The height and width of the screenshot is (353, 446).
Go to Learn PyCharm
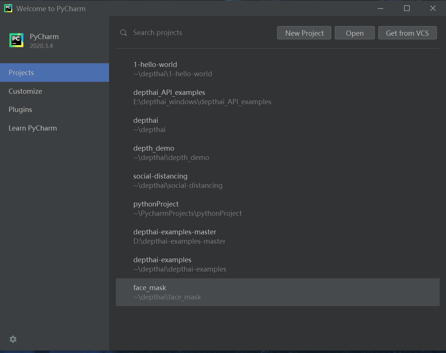coord(54,128)
